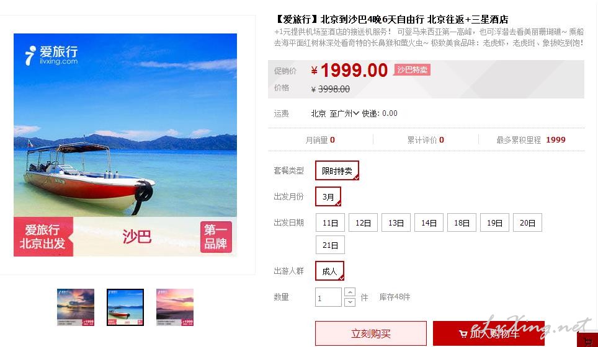Screen dimensions: 598x347
Task: Click the 立刻购买 buy now button
Action: [371, 333]
